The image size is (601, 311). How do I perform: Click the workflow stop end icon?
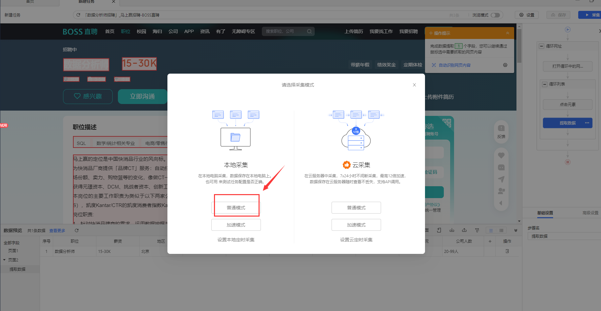pos(568,162)
